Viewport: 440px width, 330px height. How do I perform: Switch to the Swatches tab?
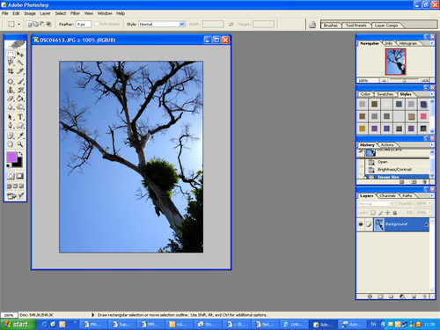tap(385, 94)
